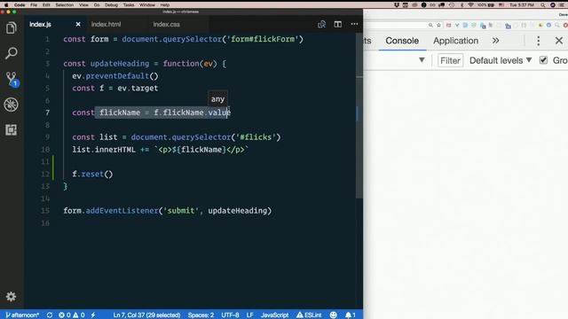Change end of line sequence LF
The height and width of the screenshot is (319, 568).
pyautogui.click(x=250, y=315)
